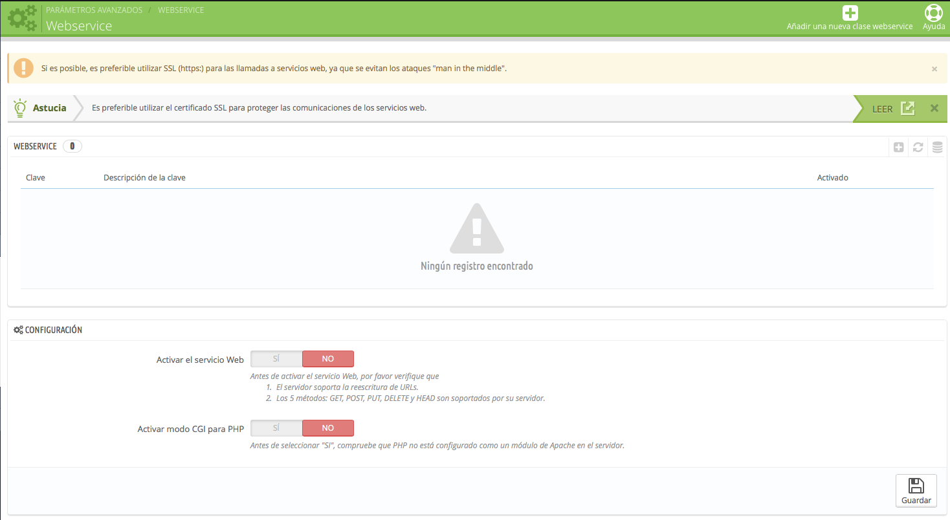The image size is (950, 520).
Task: Click the LEER button on tip bar
Action: click(x=894, y=109)
